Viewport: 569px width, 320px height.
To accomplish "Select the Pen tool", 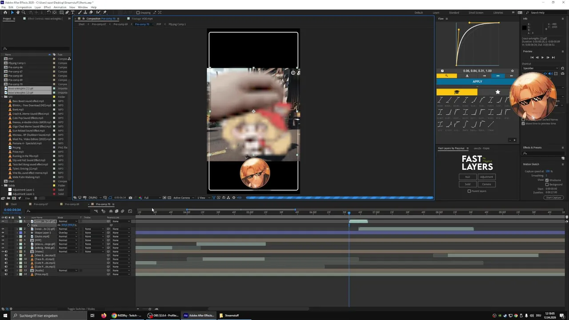I will pos(67,12).
